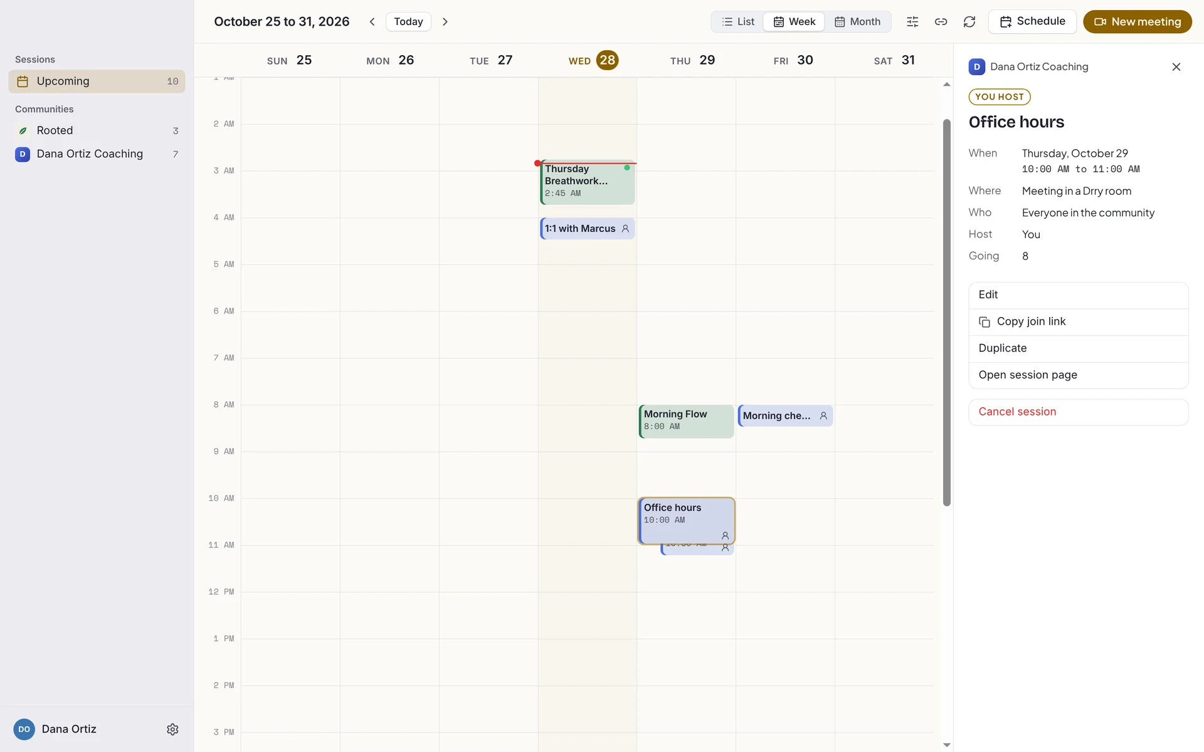This screenshot has width=1204, height=752.
Task: Open the Morning Flow event
Action: click(686, 421)
